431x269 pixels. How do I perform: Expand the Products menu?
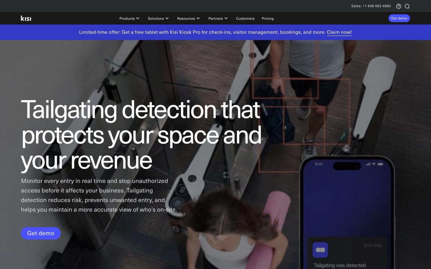point(129,18)
